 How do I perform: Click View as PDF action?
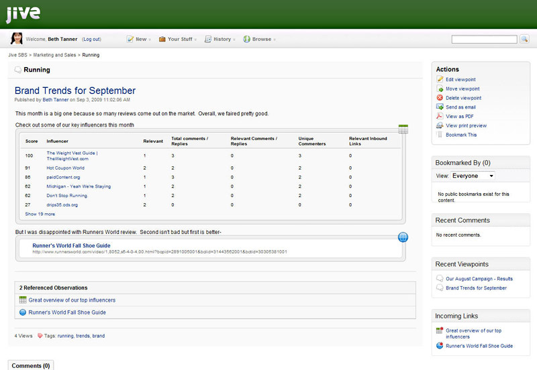pos(460,116)
